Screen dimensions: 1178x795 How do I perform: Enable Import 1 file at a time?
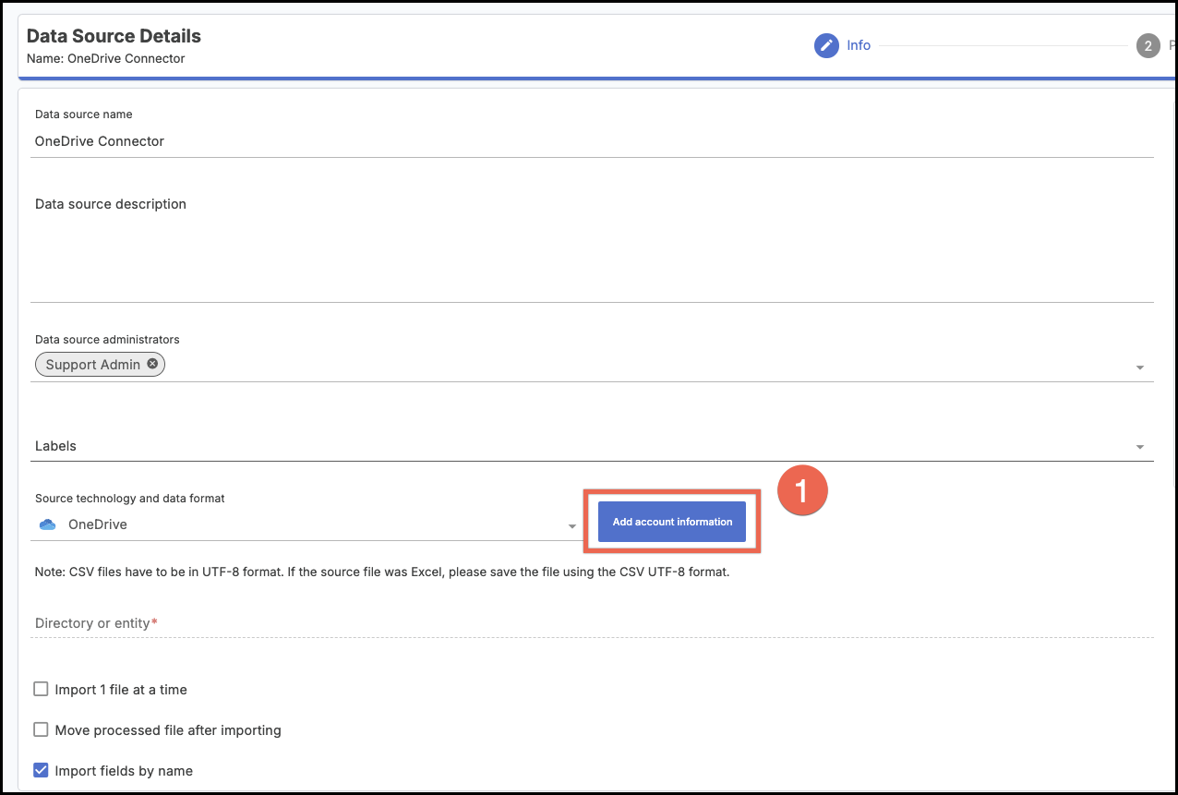tap(41, 689)
